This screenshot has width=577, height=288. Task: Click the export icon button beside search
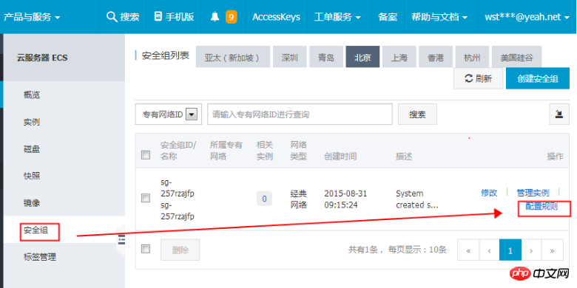[x=559, y=114]
